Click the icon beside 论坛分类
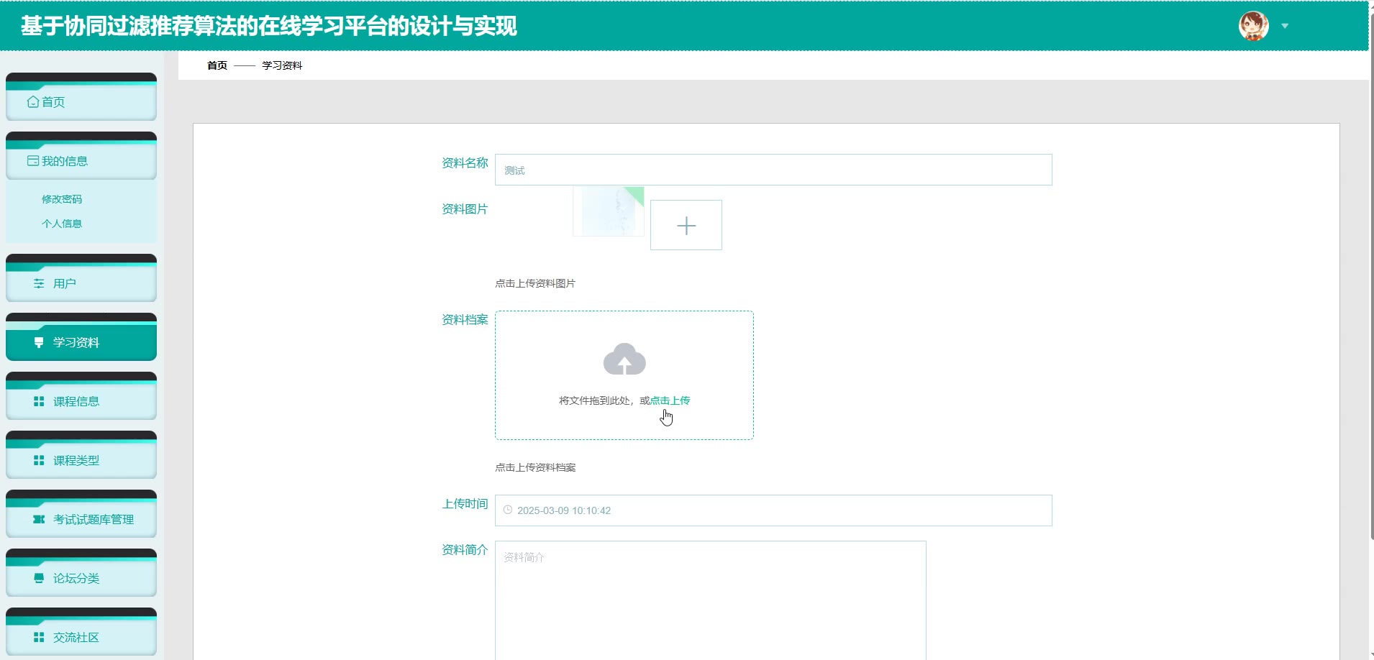The image size is (1374, 660). (x=39, y=578)
